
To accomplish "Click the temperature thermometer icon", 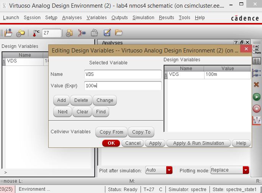I will tap(36, 33).
